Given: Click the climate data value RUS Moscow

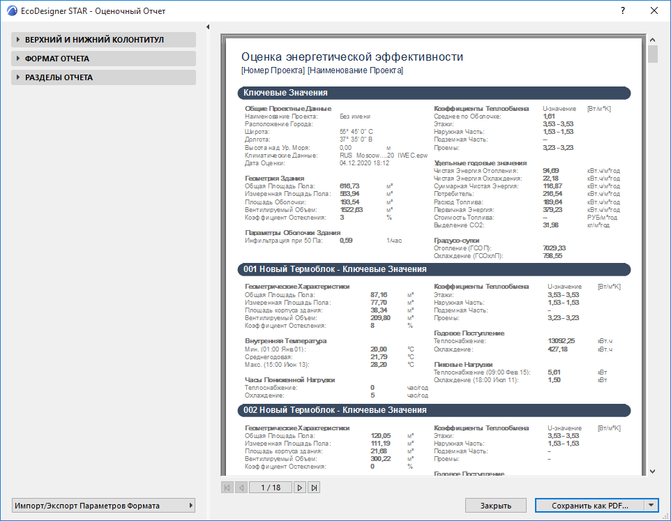Looking at the screenshot, I should (384, 156).
